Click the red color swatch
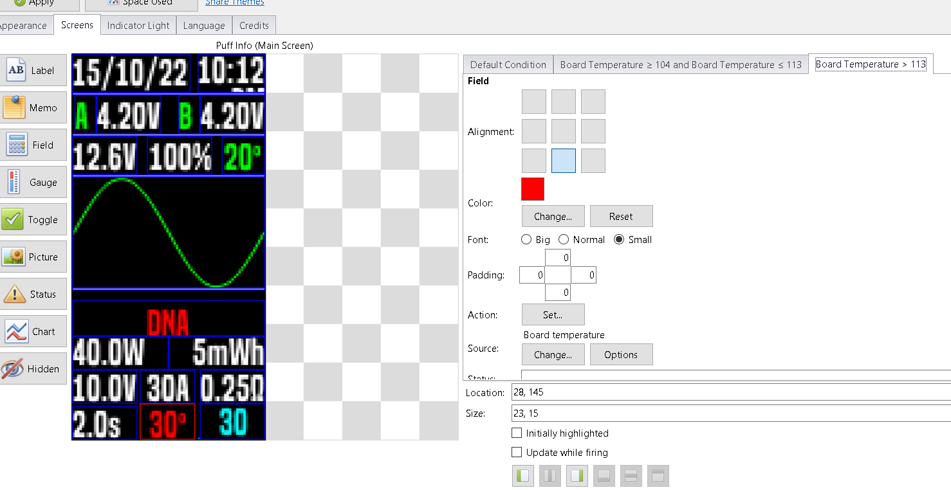The height and width of the screenshot is (490, 951). point(533,190)
